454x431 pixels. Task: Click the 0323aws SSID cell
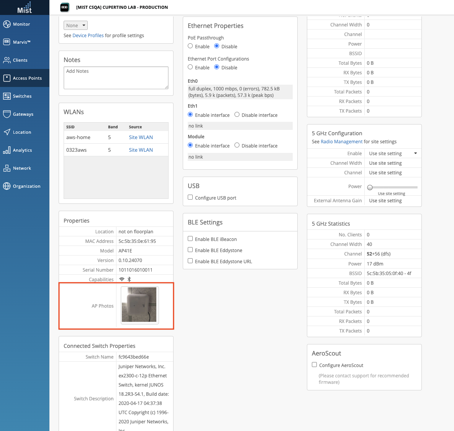coord(77,150)
